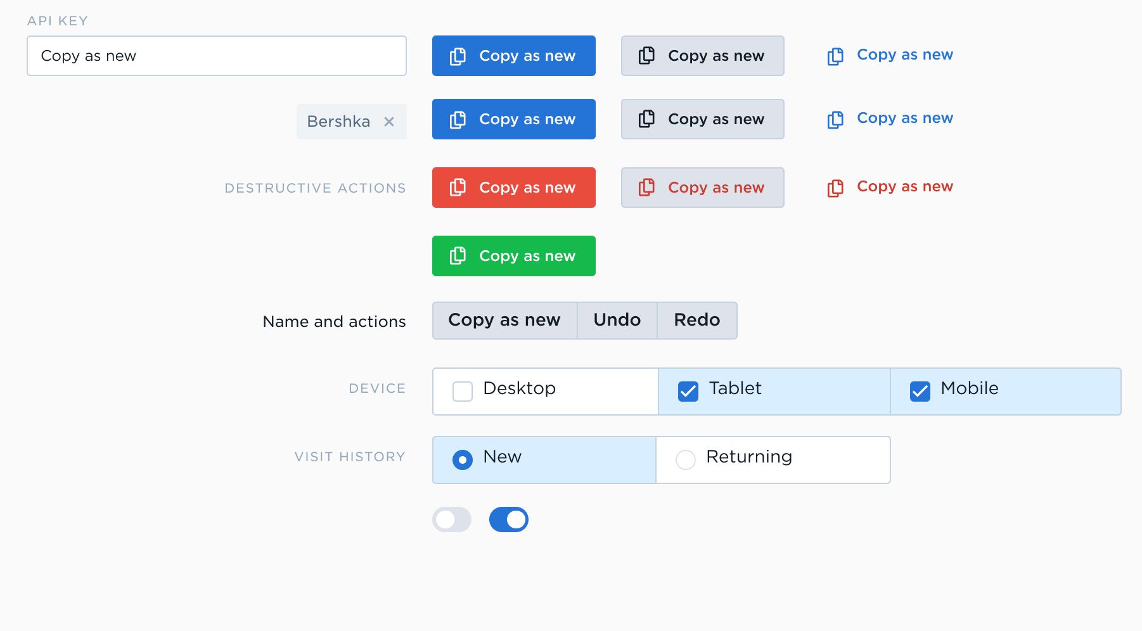This screenshot has height=631, width=1142.
Task: Click the red 'Copy as new' link text
Action: point(905,186)
